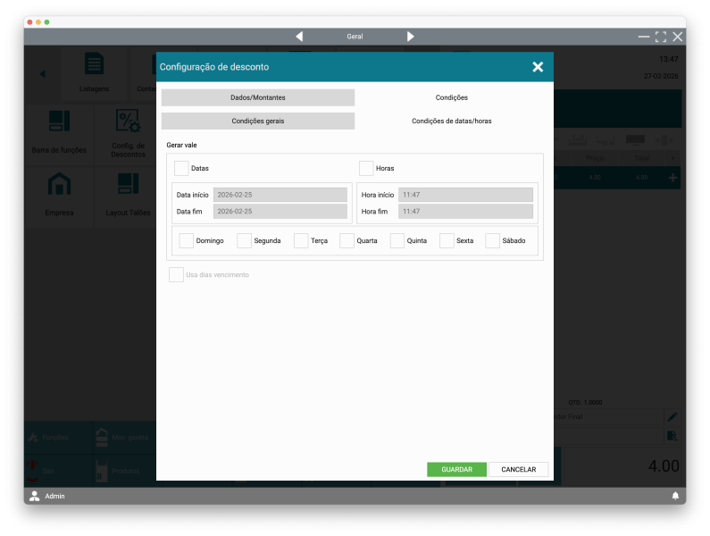Viewport: 710px width, 536px height.
Task: Switch to Condições gerais tab
Action: [258, 121]
